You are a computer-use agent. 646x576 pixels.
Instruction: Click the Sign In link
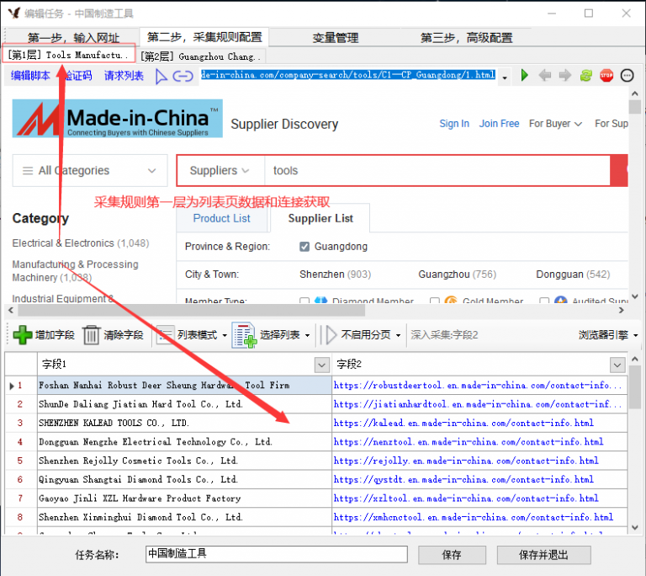tap(454, 124)
